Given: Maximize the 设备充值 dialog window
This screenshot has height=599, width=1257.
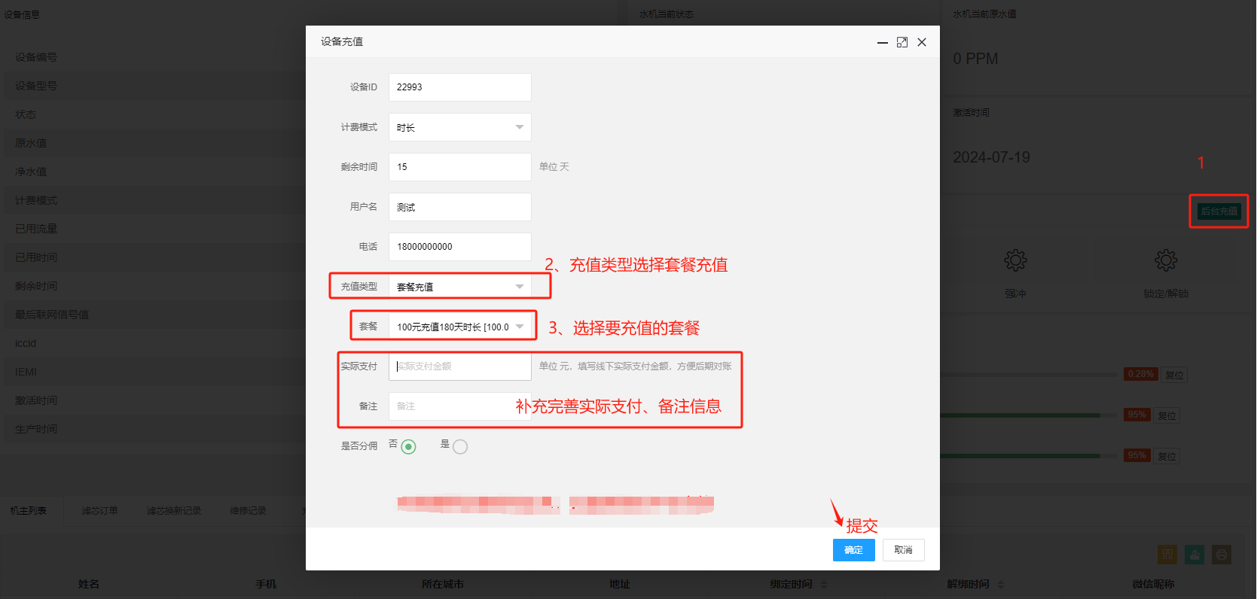Looking at the screenshot, I should coord(902,42).
